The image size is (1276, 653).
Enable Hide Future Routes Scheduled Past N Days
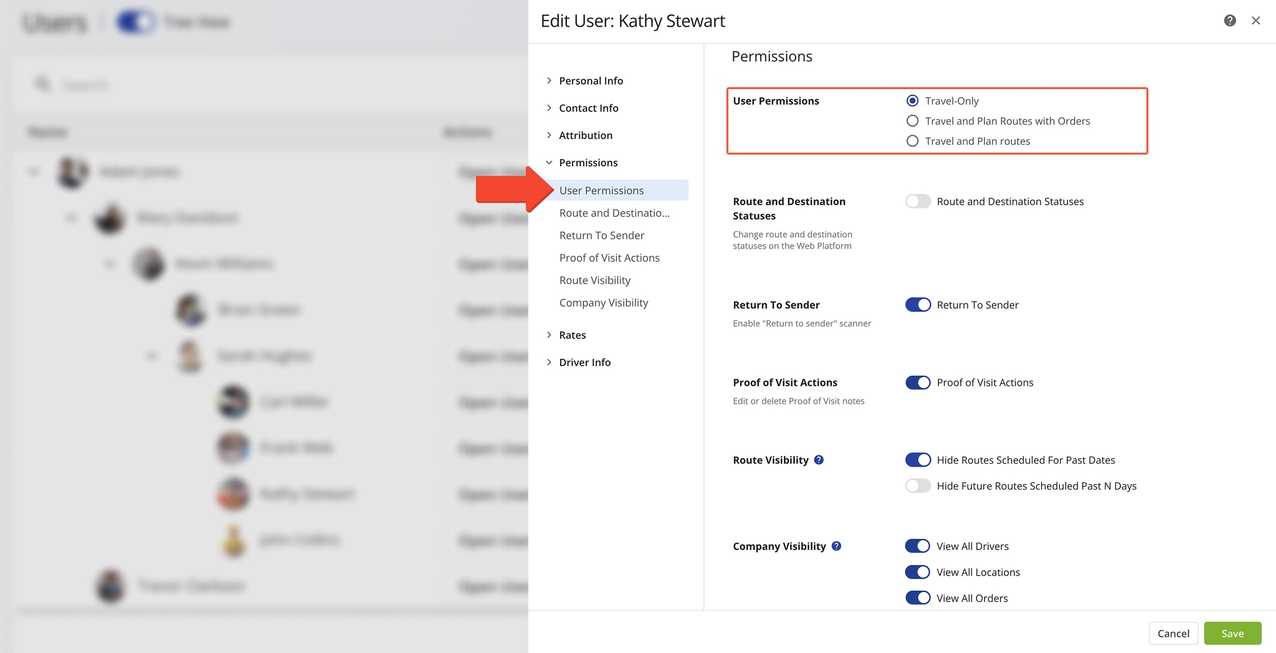(x=917, y=485)
